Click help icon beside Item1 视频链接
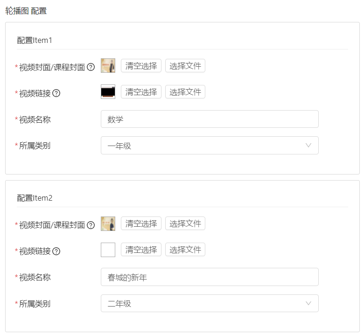 (x=56, y=93)
